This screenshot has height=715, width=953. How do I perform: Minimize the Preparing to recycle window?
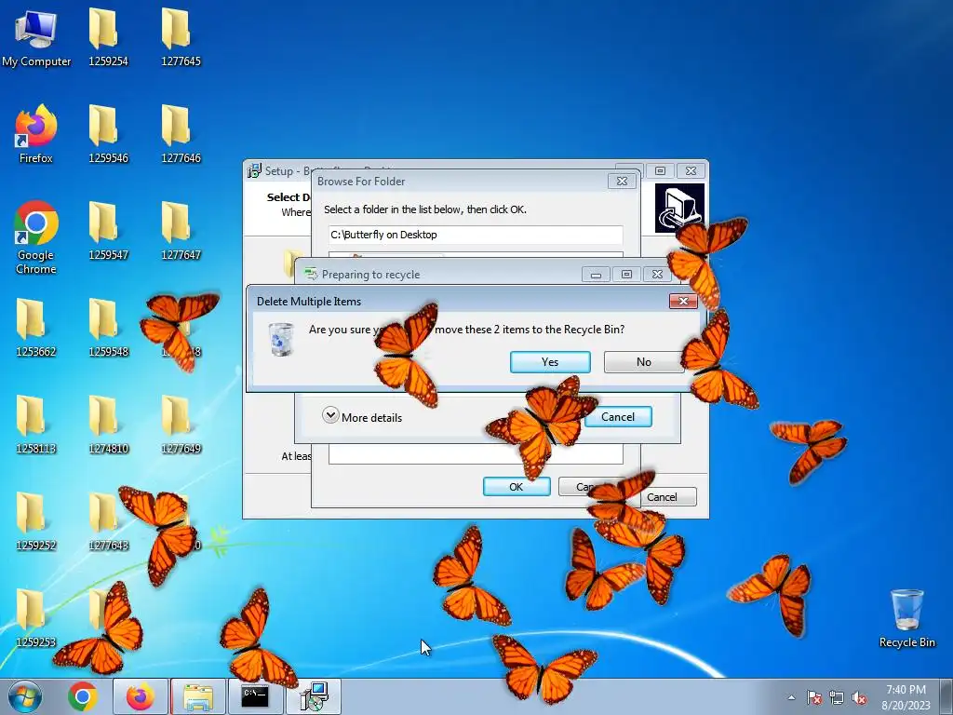pyautogui.click(x=597, y=275)
